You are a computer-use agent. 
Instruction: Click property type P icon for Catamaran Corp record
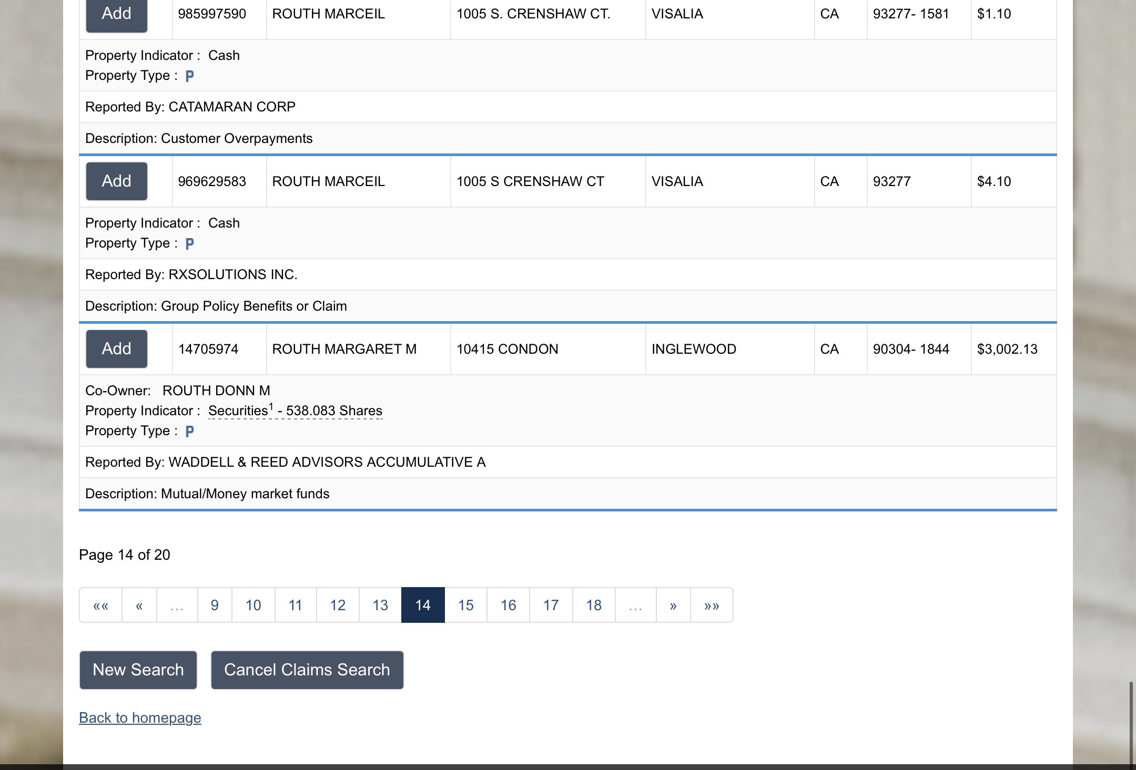[190, 76]
